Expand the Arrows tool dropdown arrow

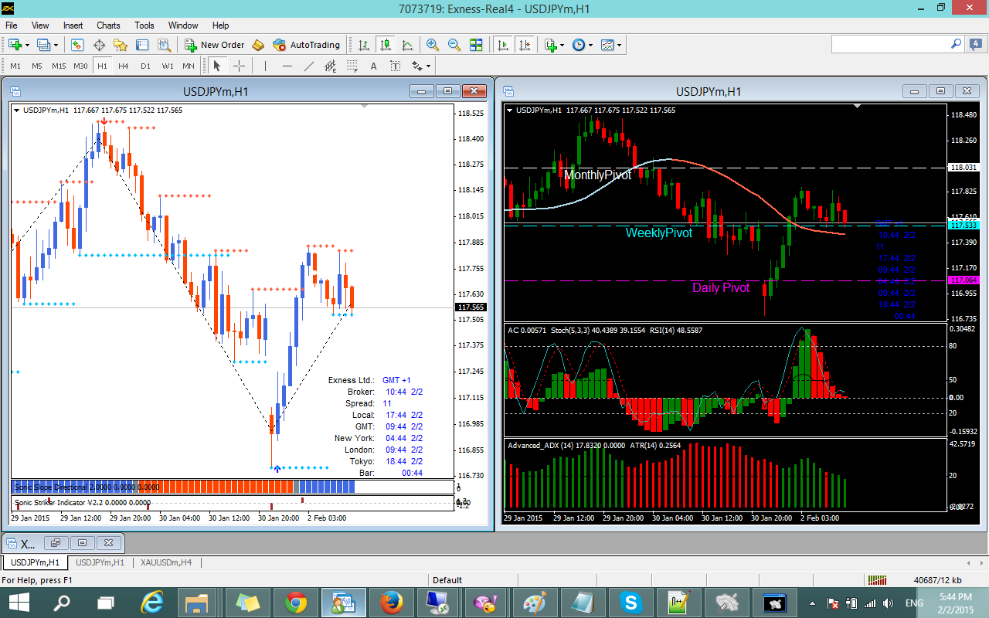click(x=428, y=66)
